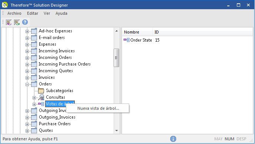Screen dimensions: 255x144
Task: Click the tree scrollbar down arrow
Action: click(117, 131)
